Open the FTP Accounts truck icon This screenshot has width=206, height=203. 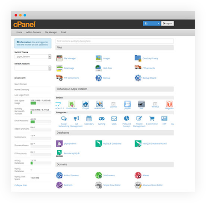[x=138, y=67]
